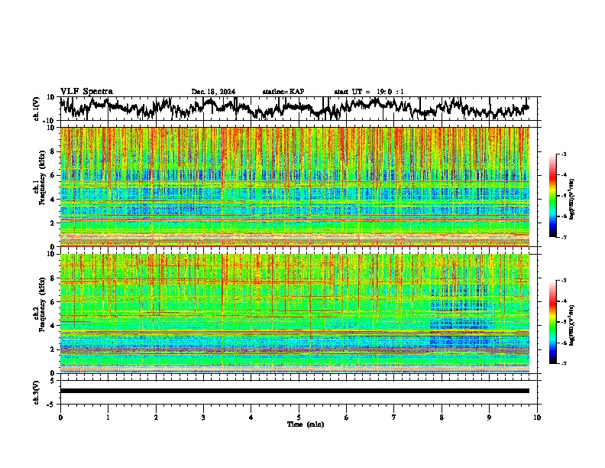The width and height of the screenshot is (605, 468).
Task: Click the ch.3 axis "5" tick label
Action: (53, 381)
